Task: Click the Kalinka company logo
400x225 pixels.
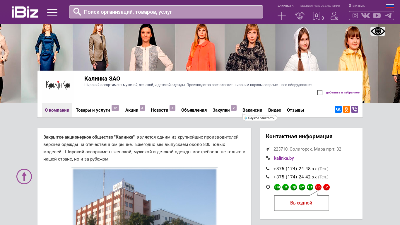Action: pyautogui.click(x=58, y=85)
